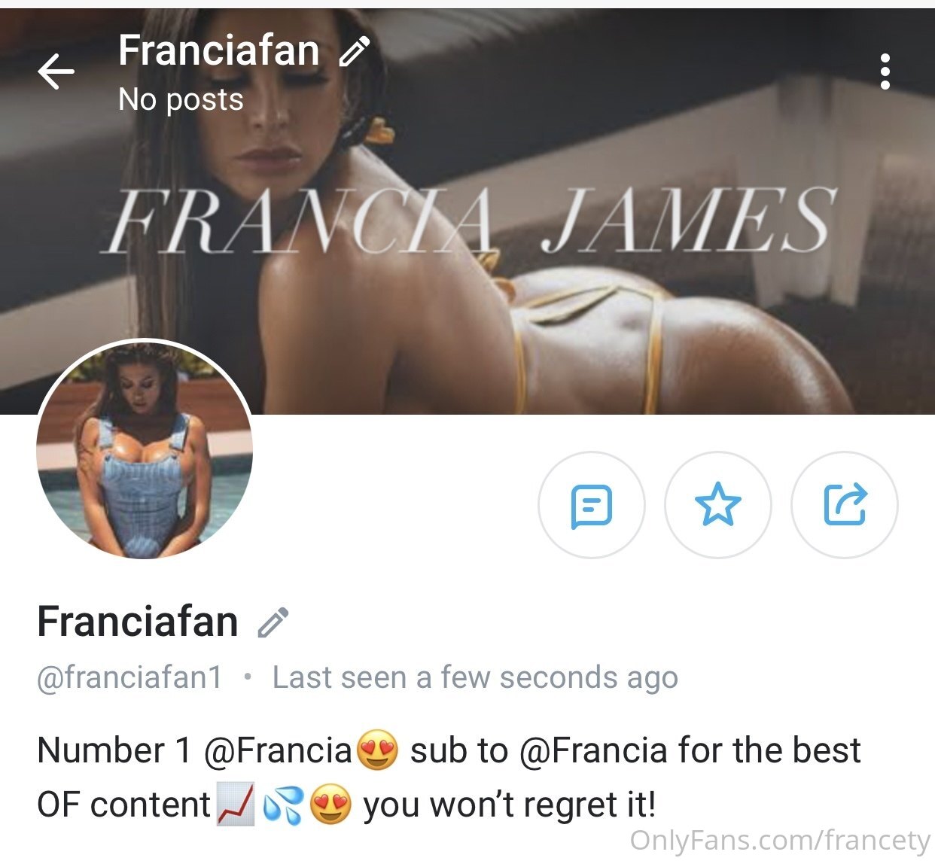
Task: Tap the 'Last seen a few seconds ago' status
Action: (x=475, y=677)
